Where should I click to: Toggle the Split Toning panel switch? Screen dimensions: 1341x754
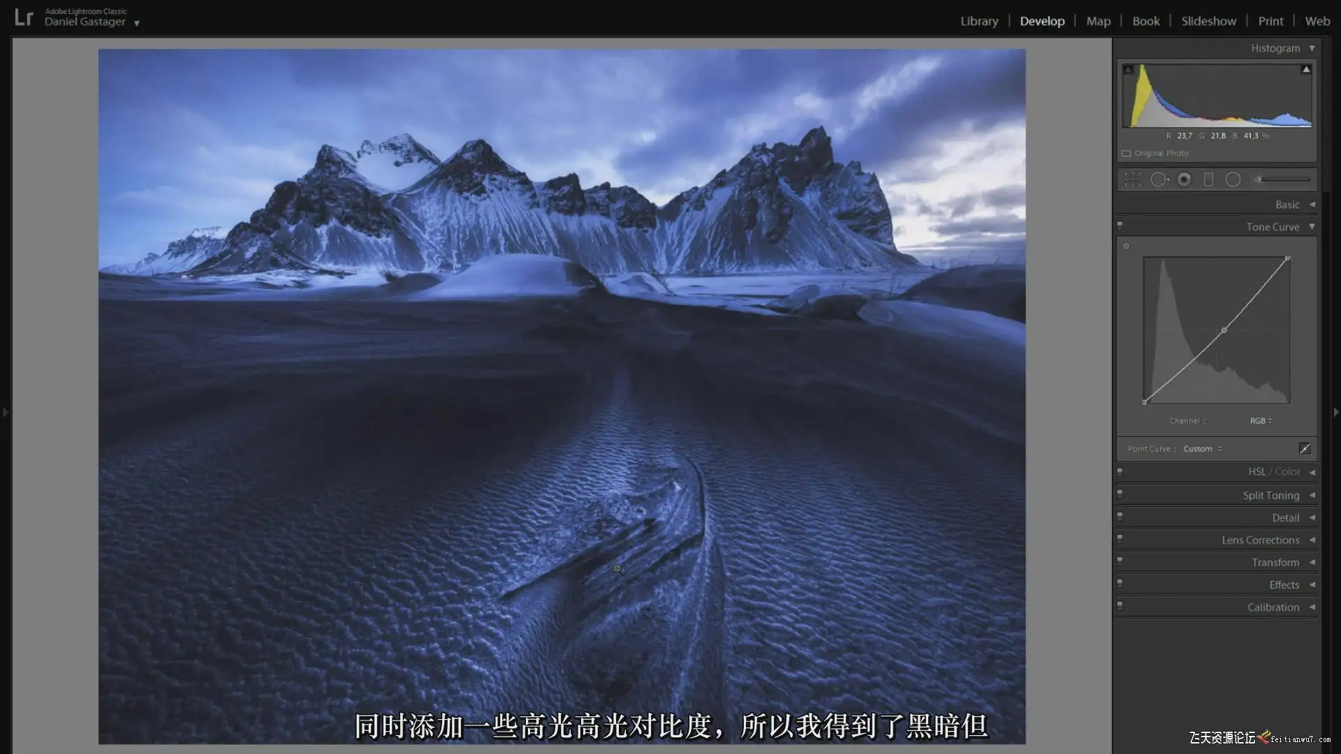[x=1120, y=494]
